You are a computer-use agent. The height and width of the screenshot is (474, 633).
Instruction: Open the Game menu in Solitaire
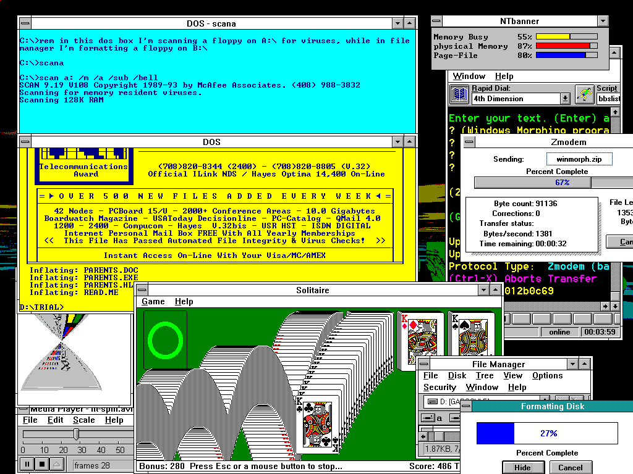click(x=153, y=302)
